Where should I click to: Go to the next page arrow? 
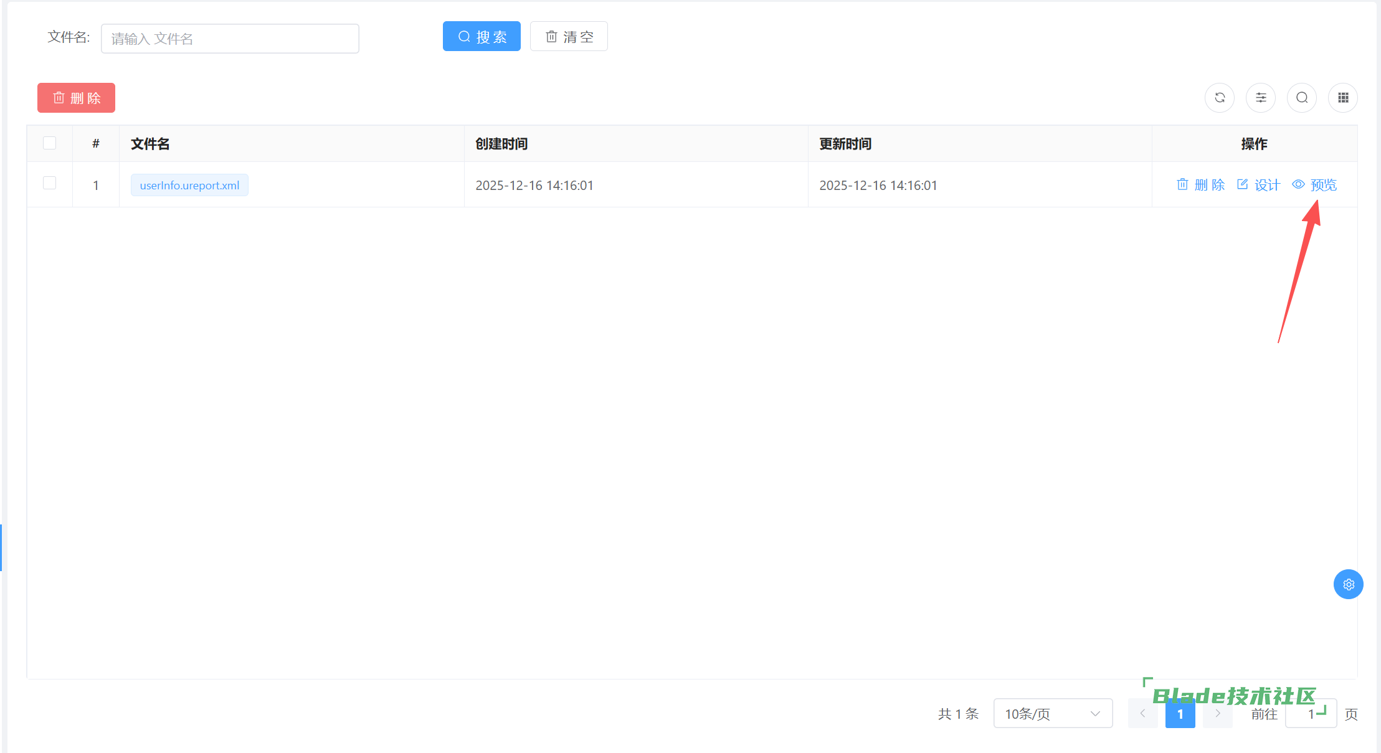[x=1218, y=714]
